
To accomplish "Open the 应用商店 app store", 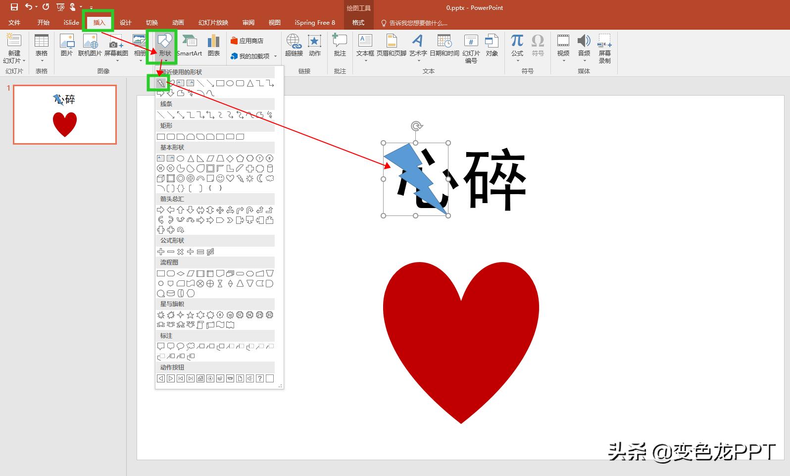I will [247, 41].
